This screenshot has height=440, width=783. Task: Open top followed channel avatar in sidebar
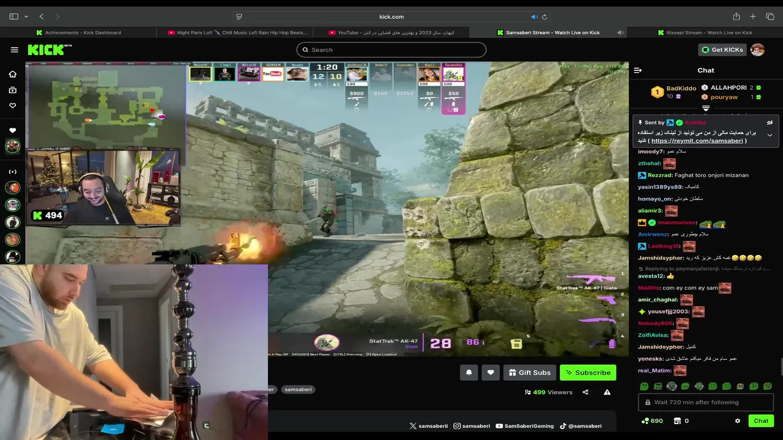(x=12, y=146)
